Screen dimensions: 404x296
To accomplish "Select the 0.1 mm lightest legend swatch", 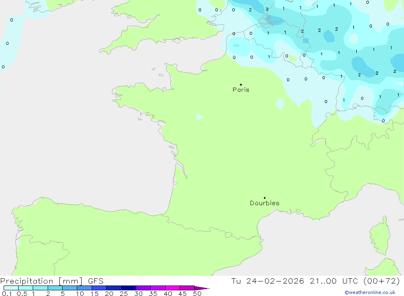I will (11, 288).
